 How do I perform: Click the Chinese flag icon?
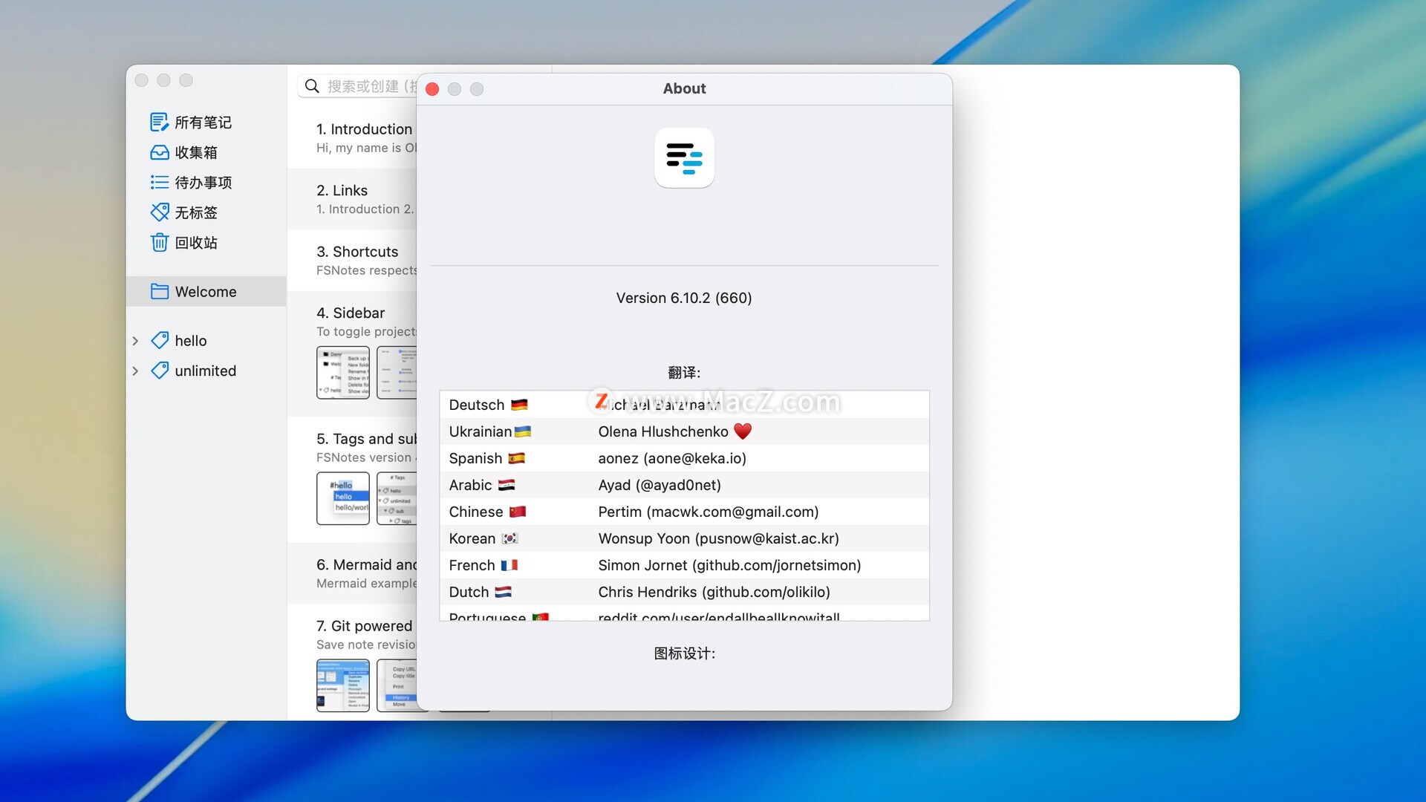click(x=518, y=512)
